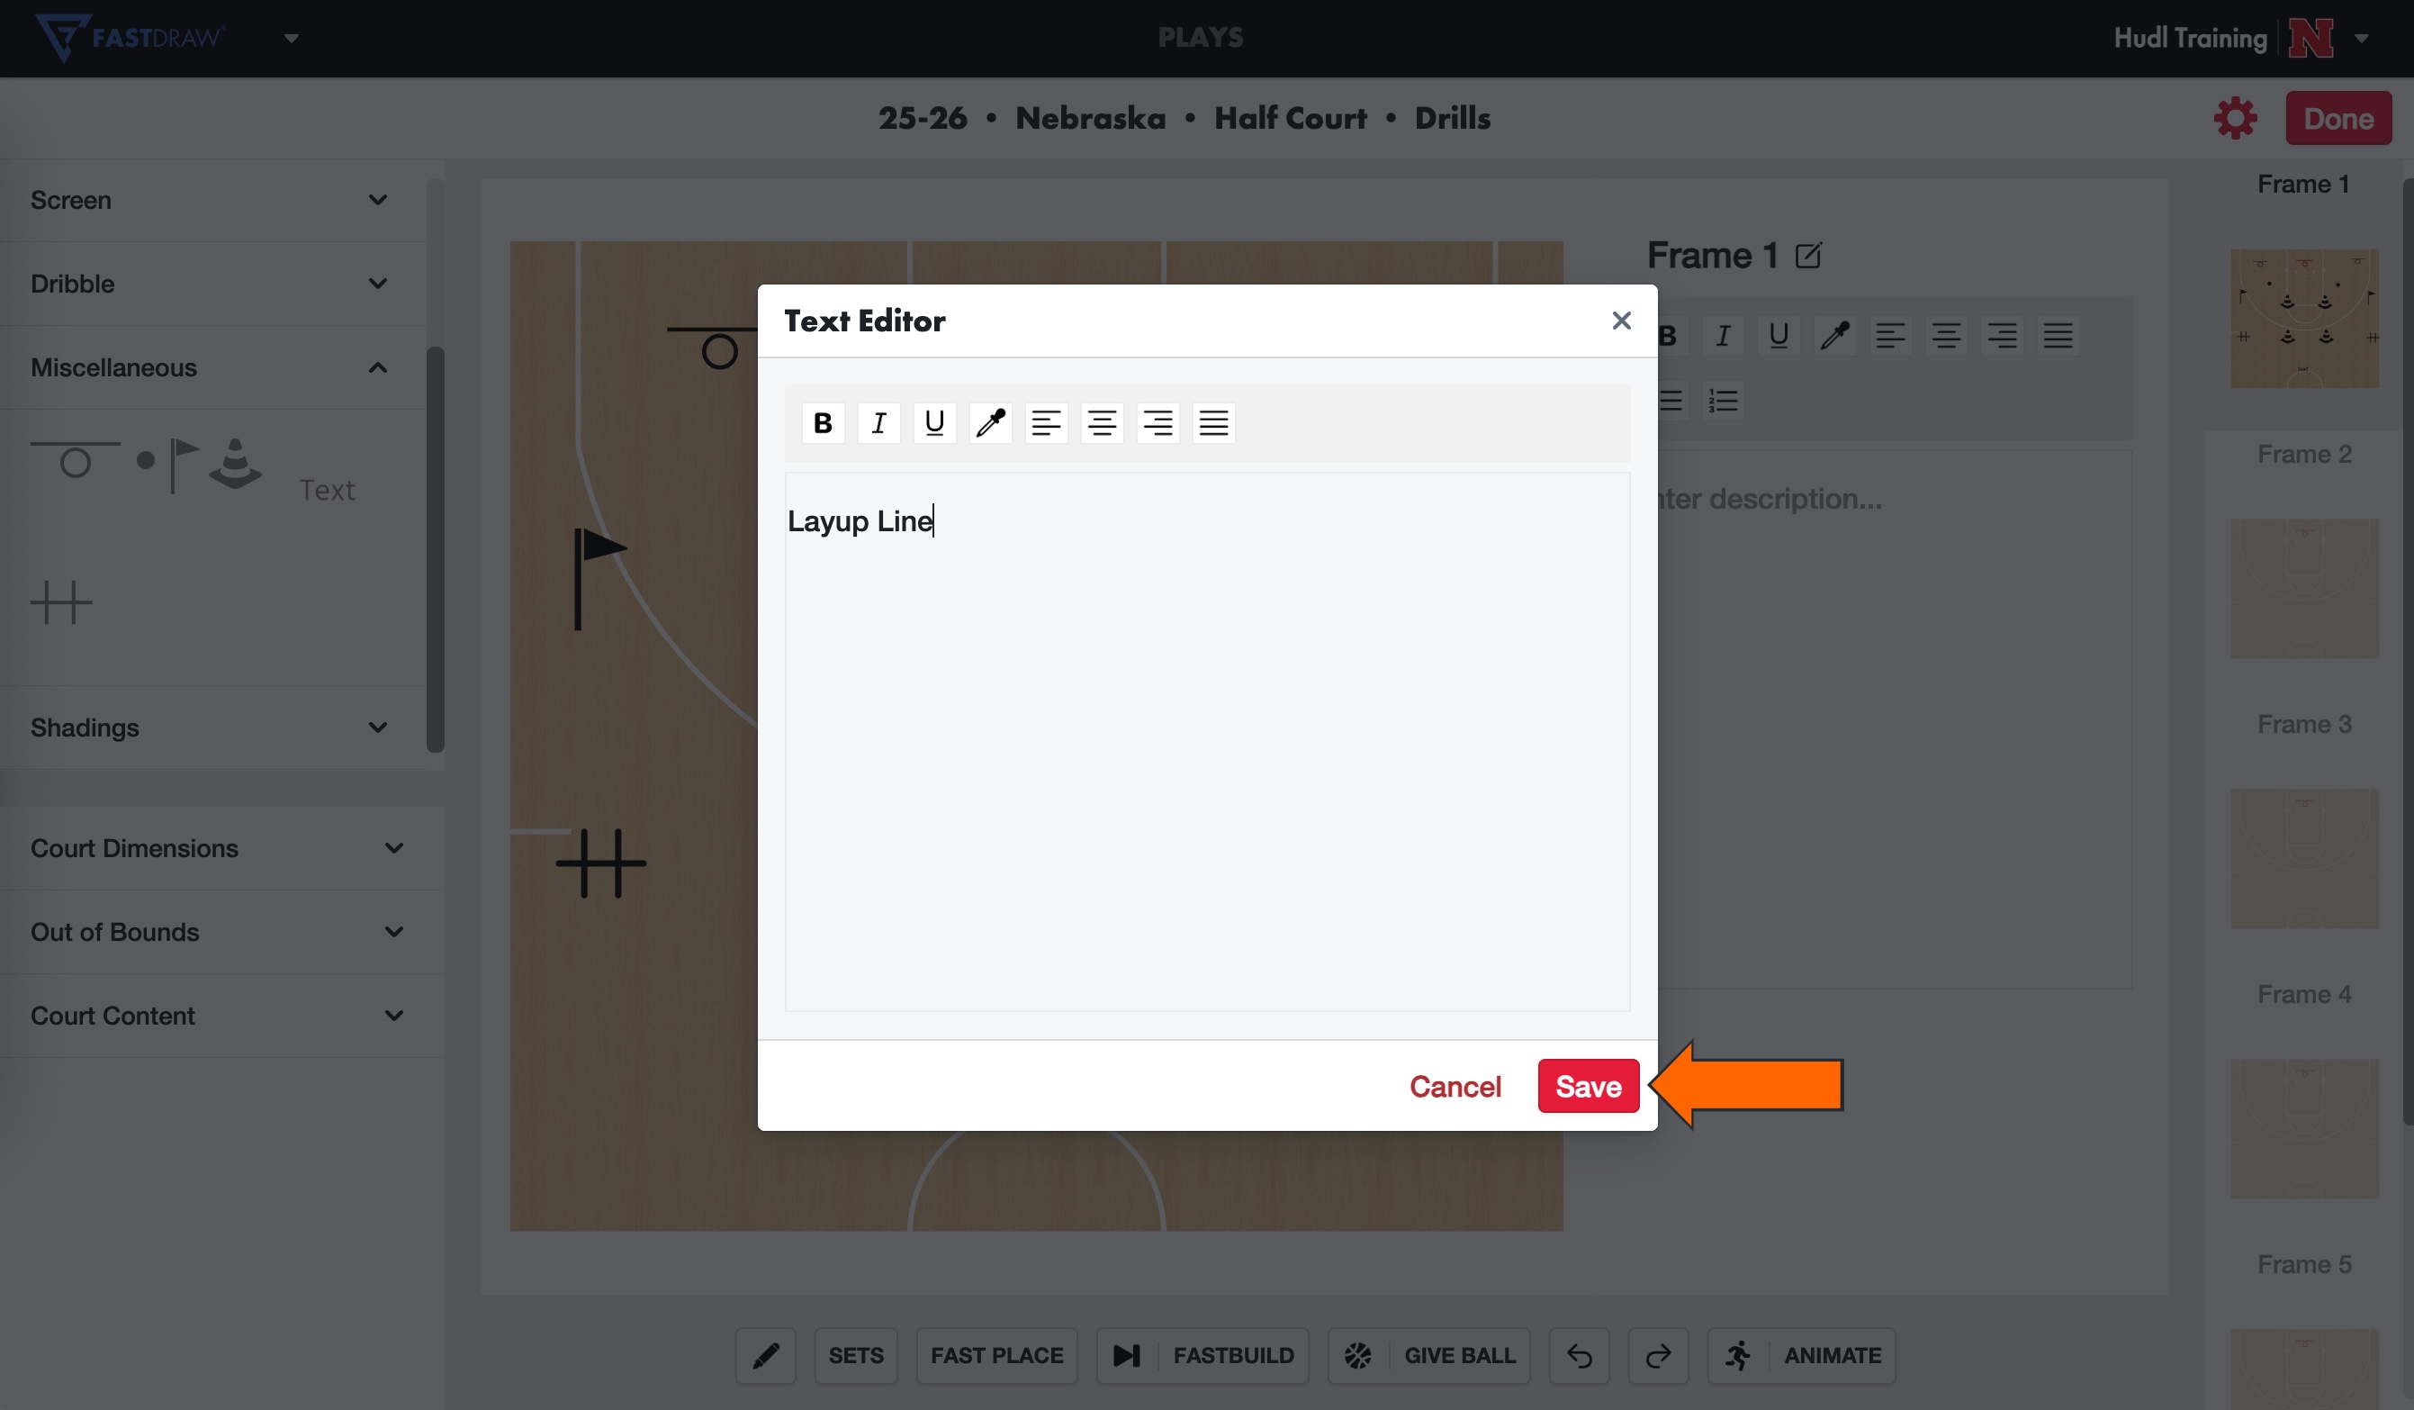Screen dimensions: 2414x1410
Task: Select the flag item in Miscellaneous
Action: 184,465
